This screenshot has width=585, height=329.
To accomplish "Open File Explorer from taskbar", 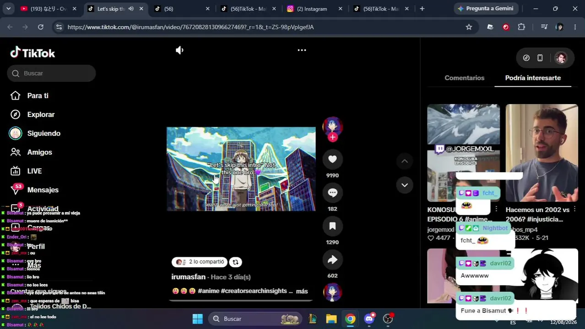I will (x=331, y=319).
